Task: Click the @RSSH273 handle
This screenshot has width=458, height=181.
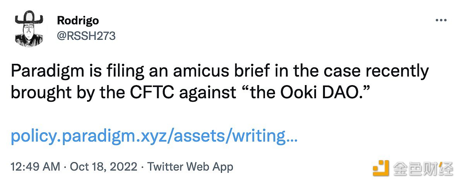Action: [x=86, y=36]
